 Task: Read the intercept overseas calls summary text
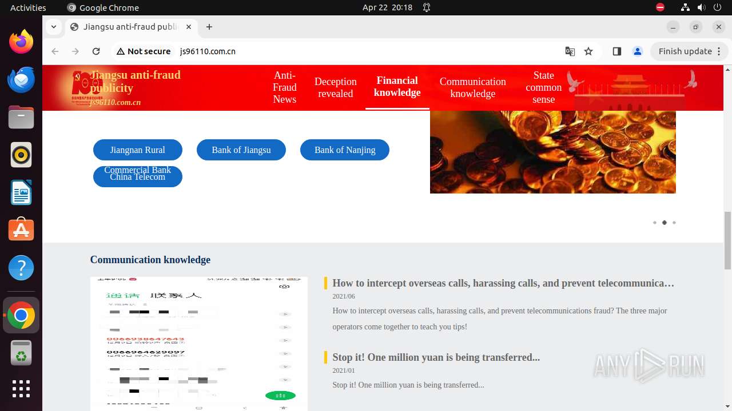tap(500, 319)
